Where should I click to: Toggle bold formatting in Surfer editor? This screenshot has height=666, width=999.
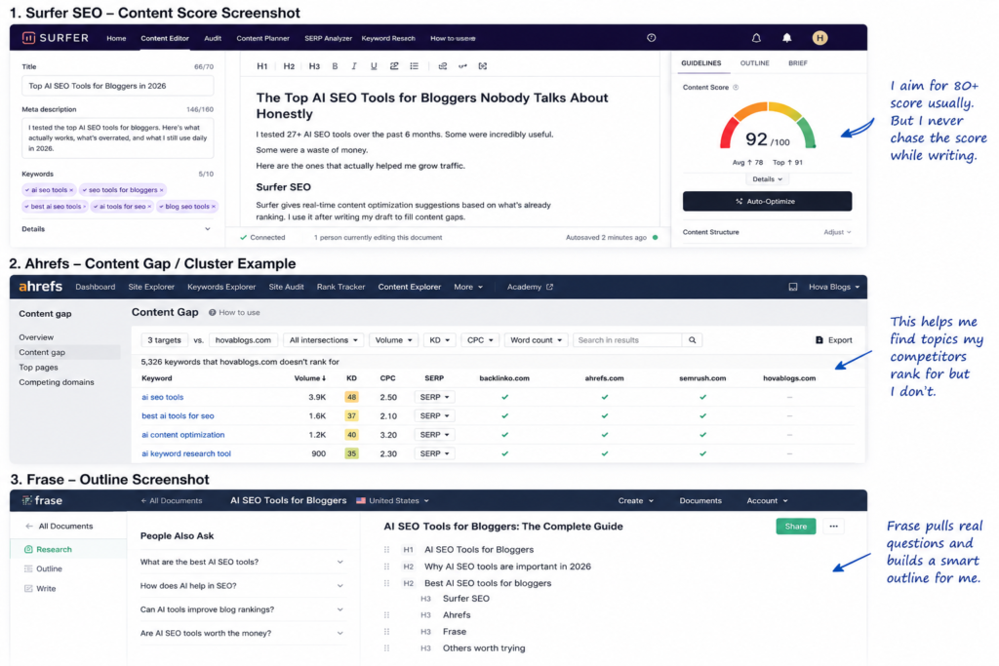point(335,66)
